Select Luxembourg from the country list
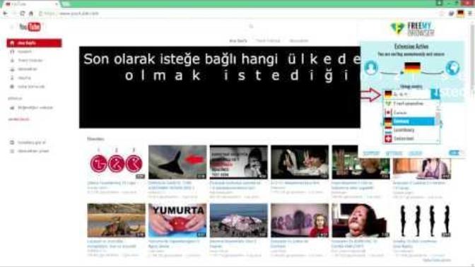475x267 pixels. [x=410, y=130]
